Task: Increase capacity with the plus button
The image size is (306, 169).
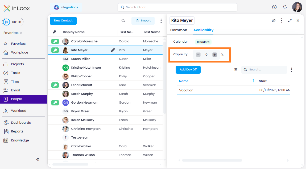Action: [214, 55]
